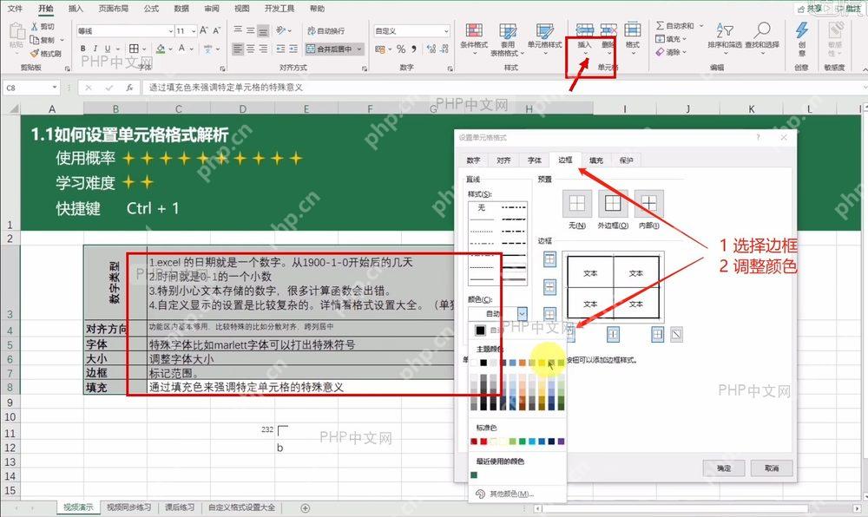The image size is (868, 517).
Task: Click the 取消 (Cancel) button
Action: [x=772, y=468]
